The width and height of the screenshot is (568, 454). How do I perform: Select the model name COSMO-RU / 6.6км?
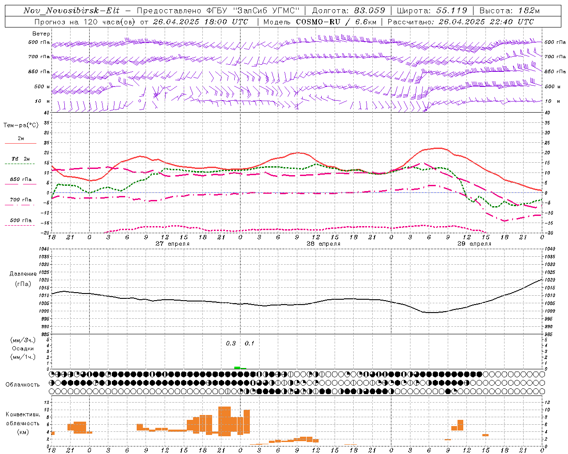(x=336, y=22)
